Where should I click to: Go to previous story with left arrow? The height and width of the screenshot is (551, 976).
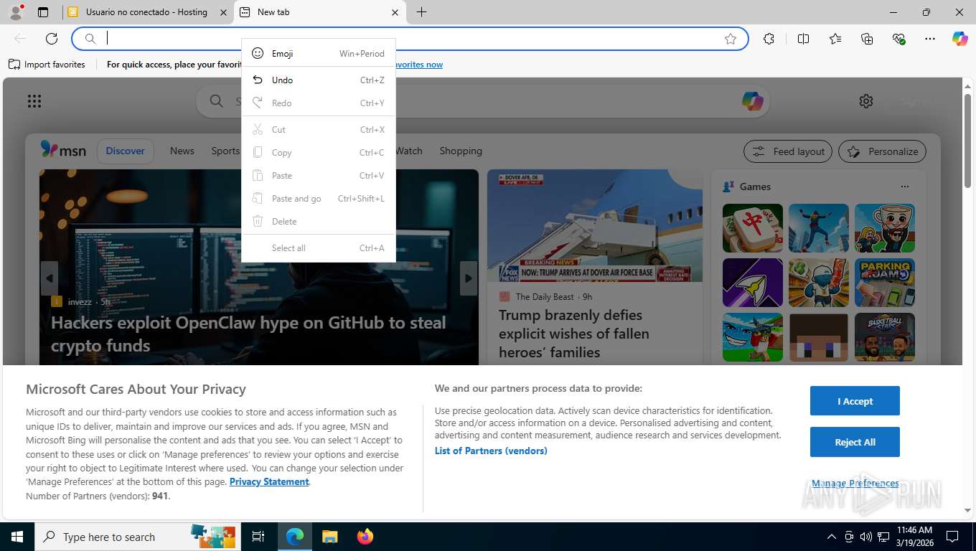pyautogui.click(x=50, y=278)
